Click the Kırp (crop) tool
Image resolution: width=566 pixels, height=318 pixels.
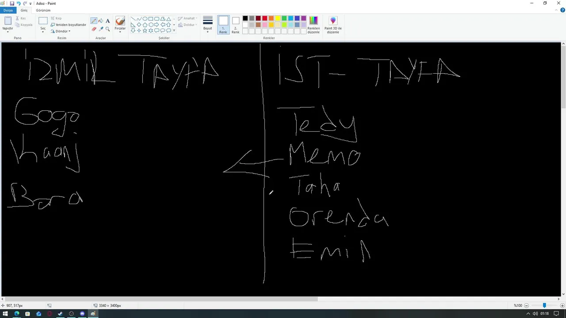(56, 19)
